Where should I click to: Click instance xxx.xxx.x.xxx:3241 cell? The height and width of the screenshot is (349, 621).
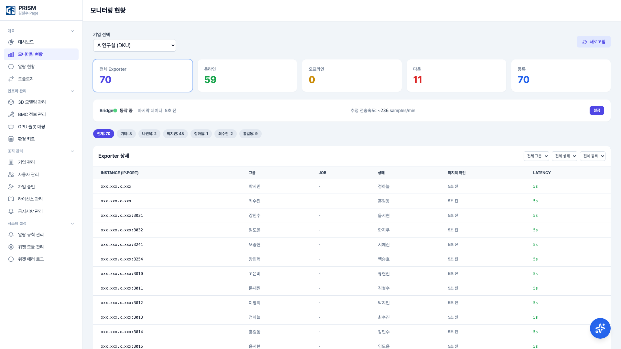point(122,245)
